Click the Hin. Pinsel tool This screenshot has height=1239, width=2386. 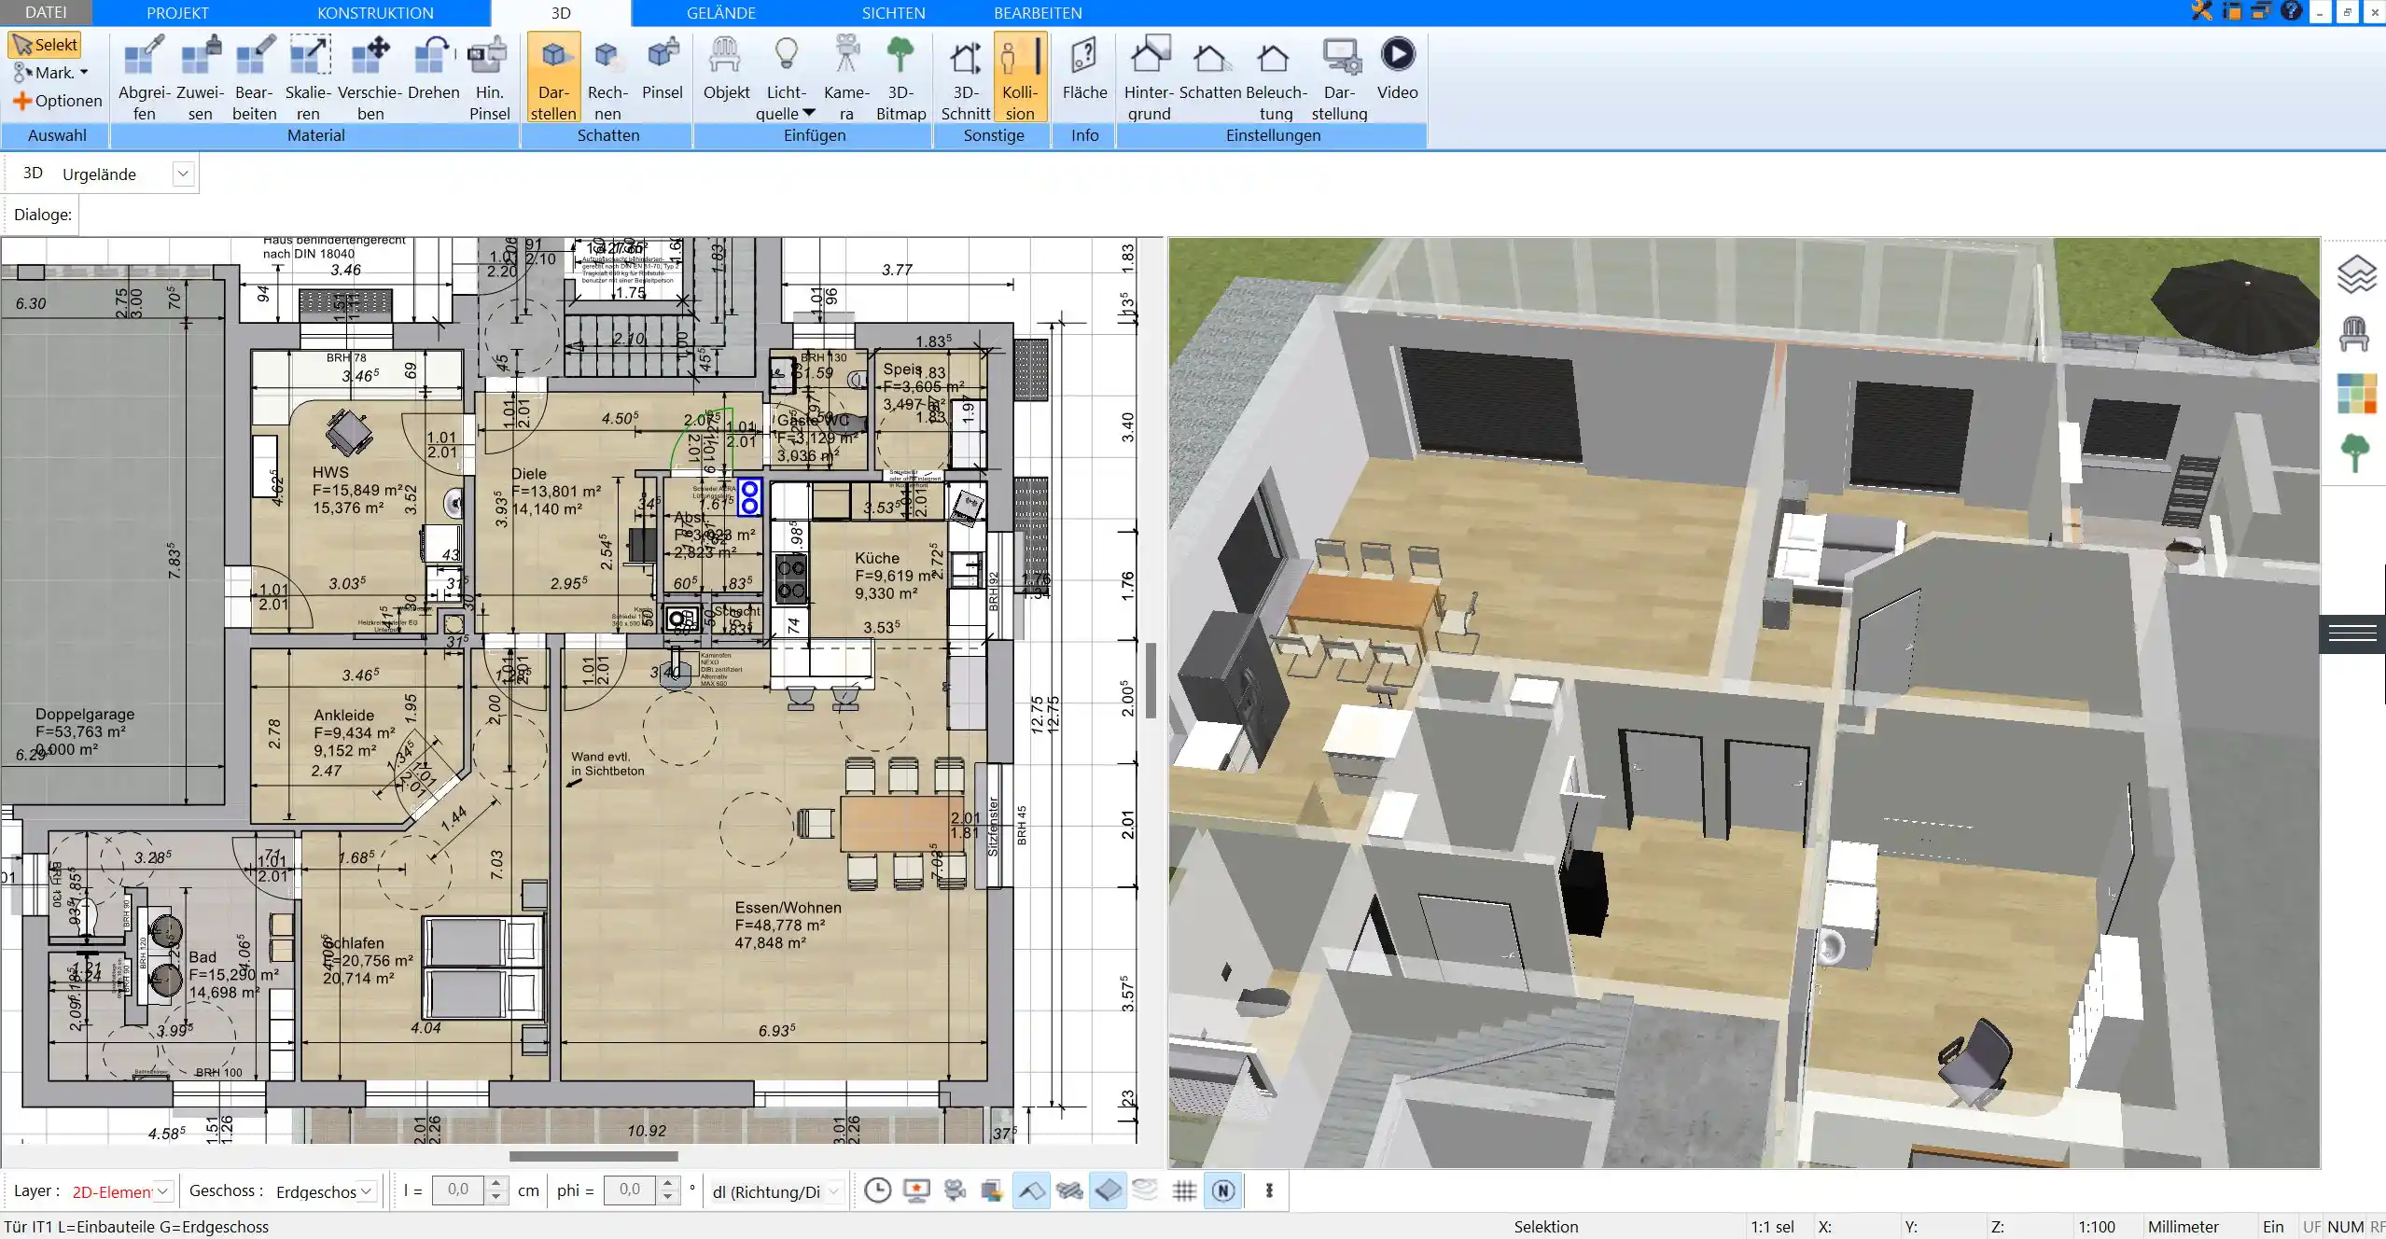pyautogui.click(x=489, y=77)
